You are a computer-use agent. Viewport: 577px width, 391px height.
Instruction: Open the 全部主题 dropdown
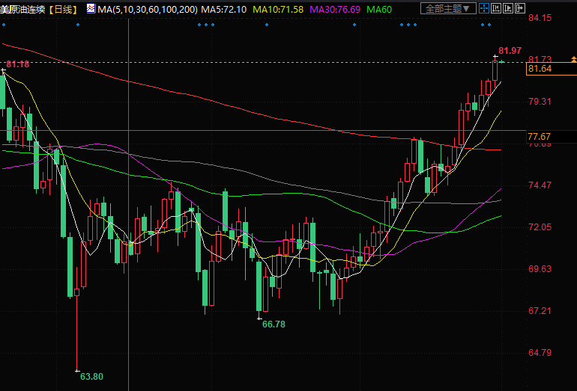pyautogui.click(x=447, y=8)
